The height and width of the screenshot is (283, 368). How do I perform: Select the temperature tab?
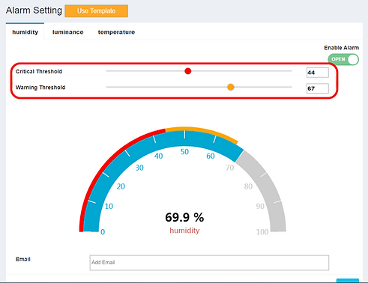tap(116, 32)
